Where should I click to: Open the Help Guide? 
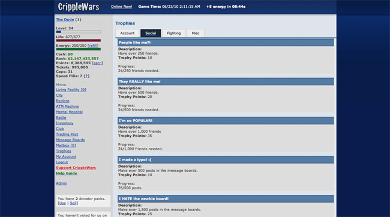pyautogui.click(x=67, y=173)
